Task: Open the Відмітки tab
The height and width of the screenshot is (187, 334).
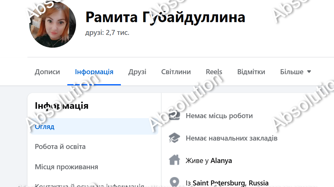Action: (251, 72)
